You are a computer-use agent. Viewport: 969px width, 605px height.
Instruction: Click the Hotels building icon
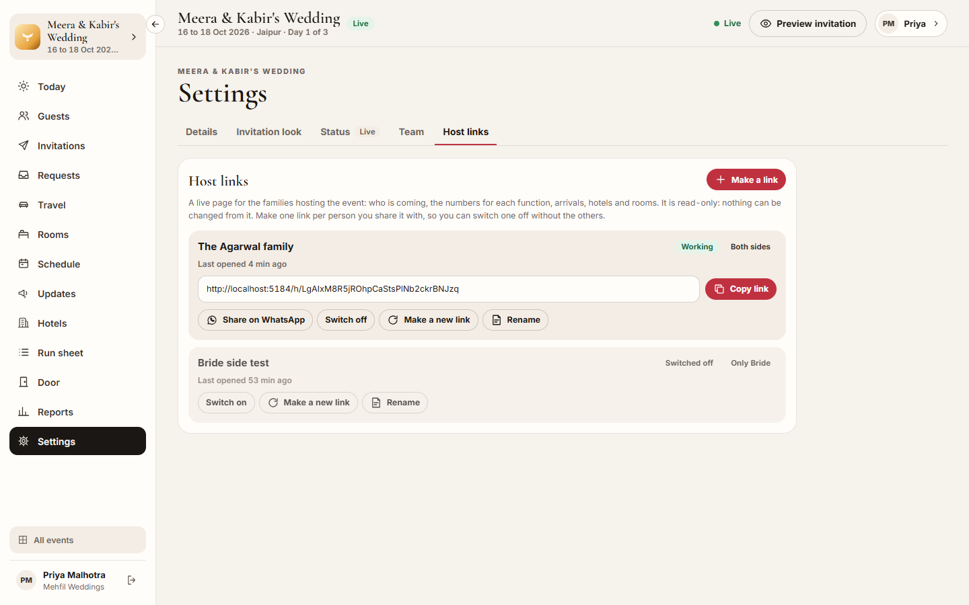click(24, 323)
